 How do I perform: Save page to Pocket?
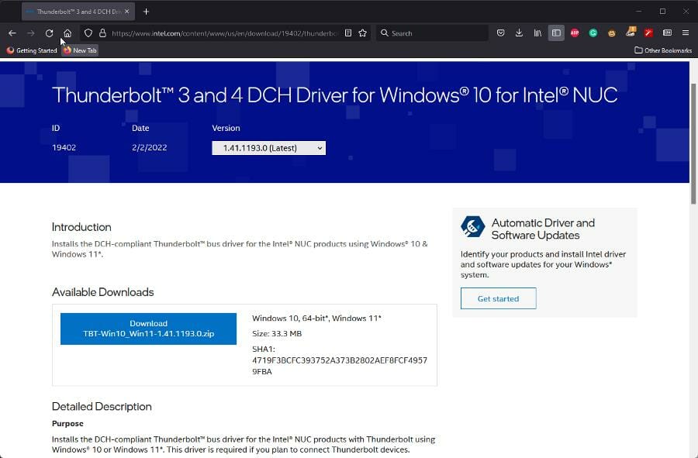pyautogui.click(x=501, y=33)
